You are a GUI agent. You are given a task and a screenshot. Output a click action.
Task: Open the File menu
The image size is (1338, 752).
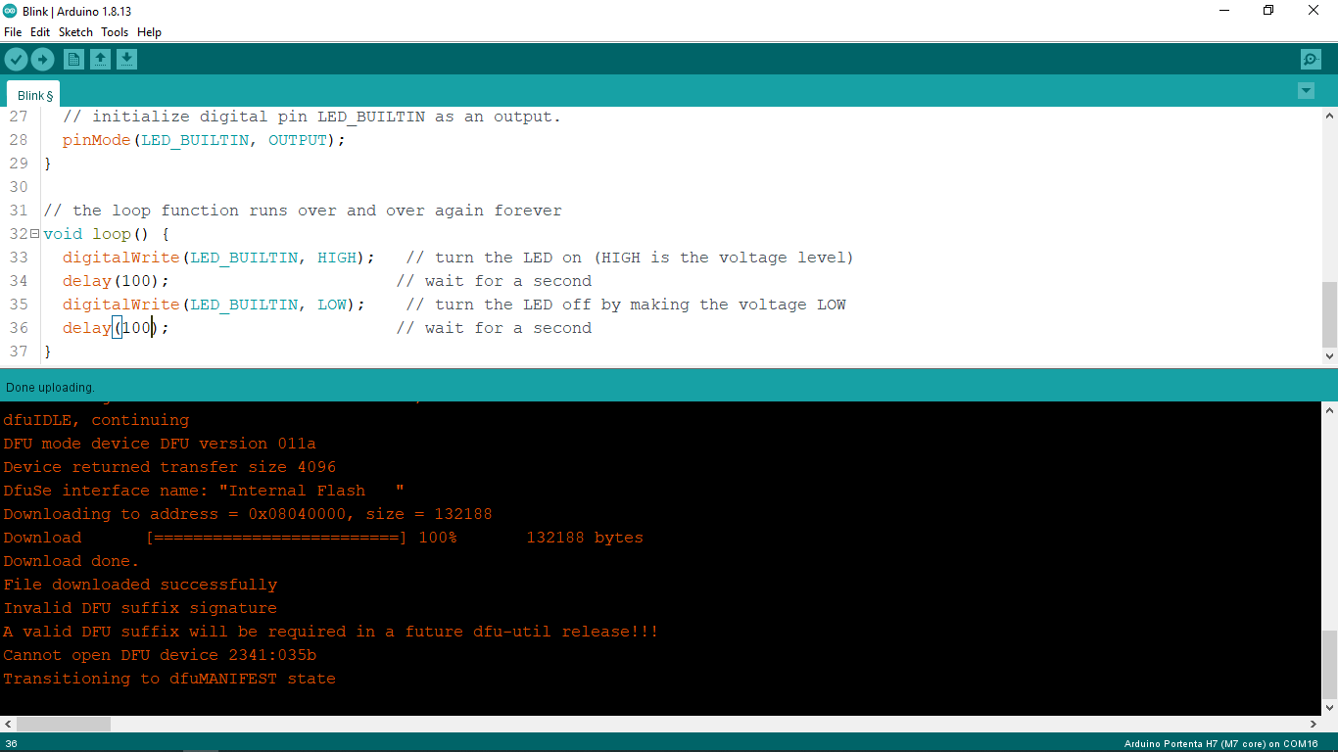tap(13, 32)
